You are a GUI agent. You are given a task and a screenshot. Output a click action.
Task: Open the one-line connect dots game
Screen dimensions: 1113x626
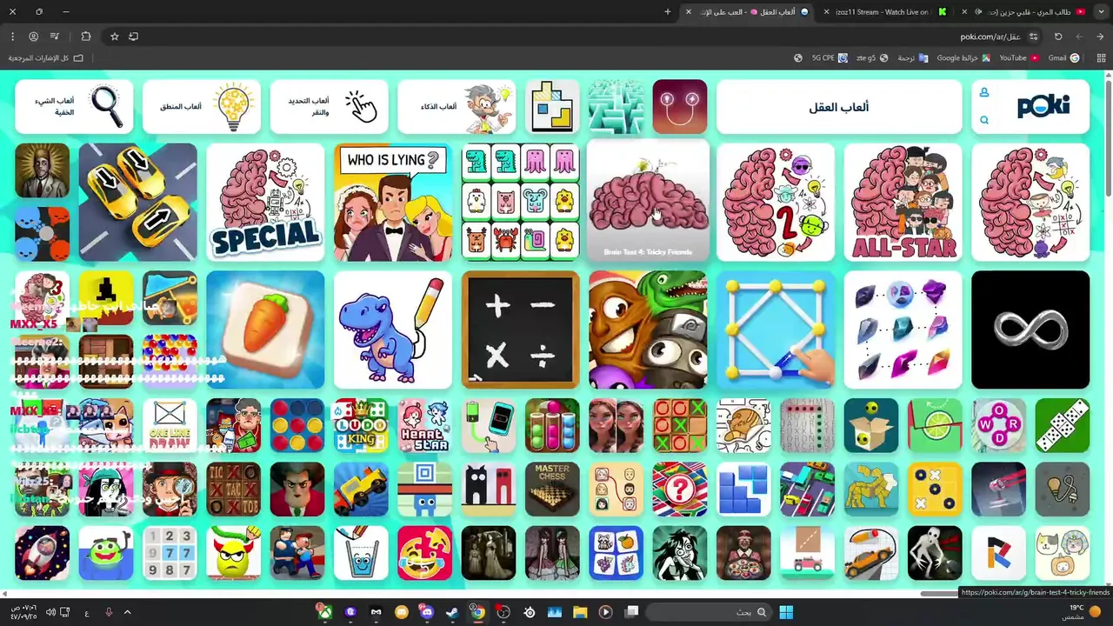776,330
